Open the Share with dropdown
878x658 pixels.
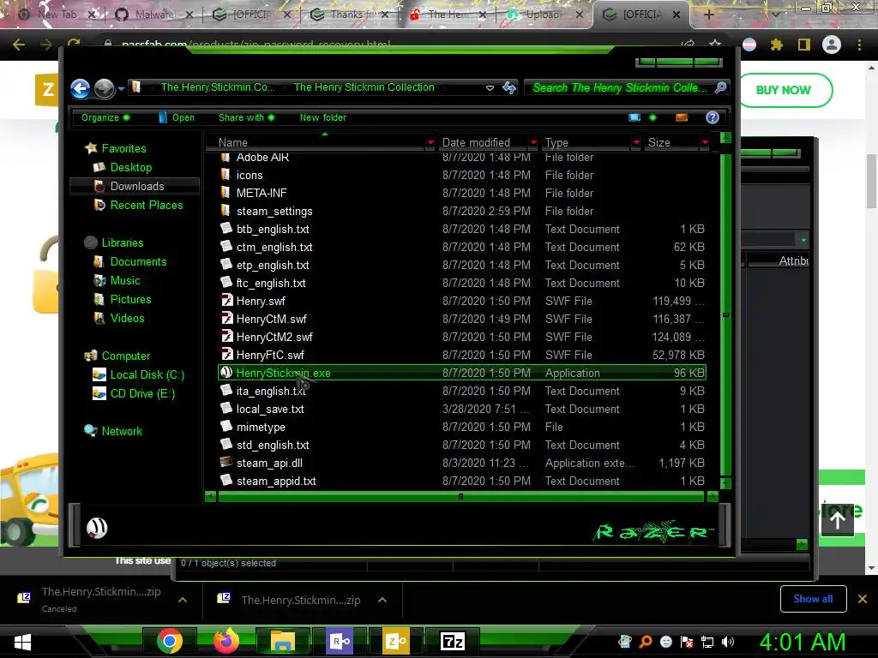(246, 117)
